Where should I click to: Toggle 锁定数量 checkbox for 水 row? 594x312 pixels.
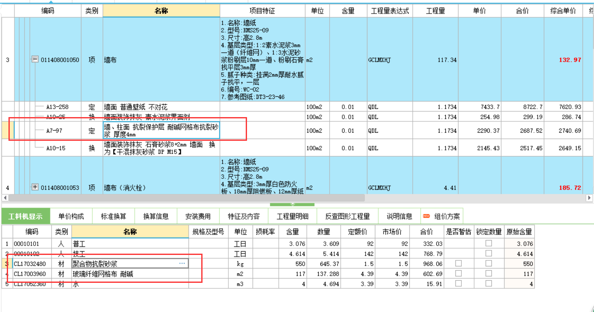(489, 284)
